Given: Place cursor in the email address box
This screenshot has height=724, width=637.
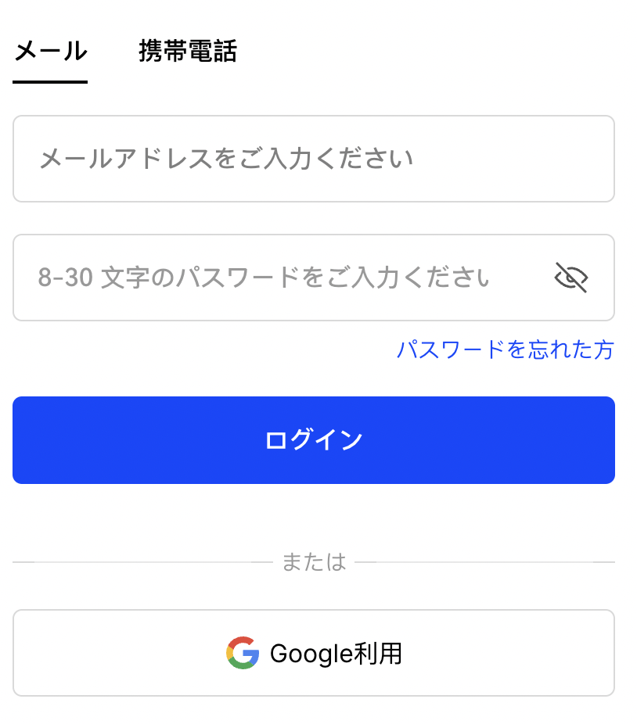Looking at the screenshot, I should tap(314, 159).
